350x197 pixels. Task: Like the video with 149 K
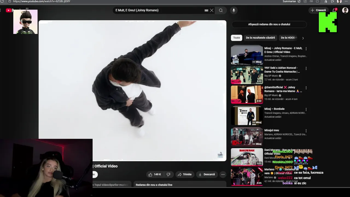154,174
